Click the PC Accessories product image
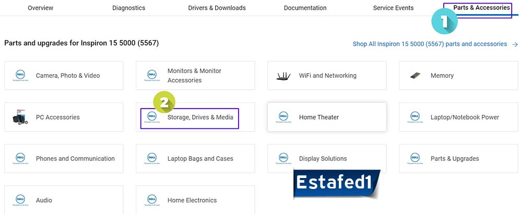This screenshot has height=214, width=520. point(20,117)
